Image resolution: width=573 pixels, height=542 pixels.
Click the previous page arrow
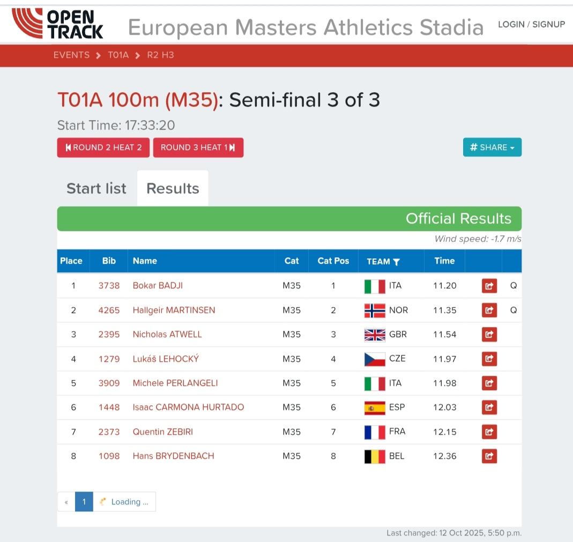click(66, 502)
